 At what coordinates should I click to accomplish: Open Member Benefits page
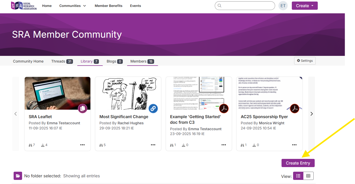108,6
